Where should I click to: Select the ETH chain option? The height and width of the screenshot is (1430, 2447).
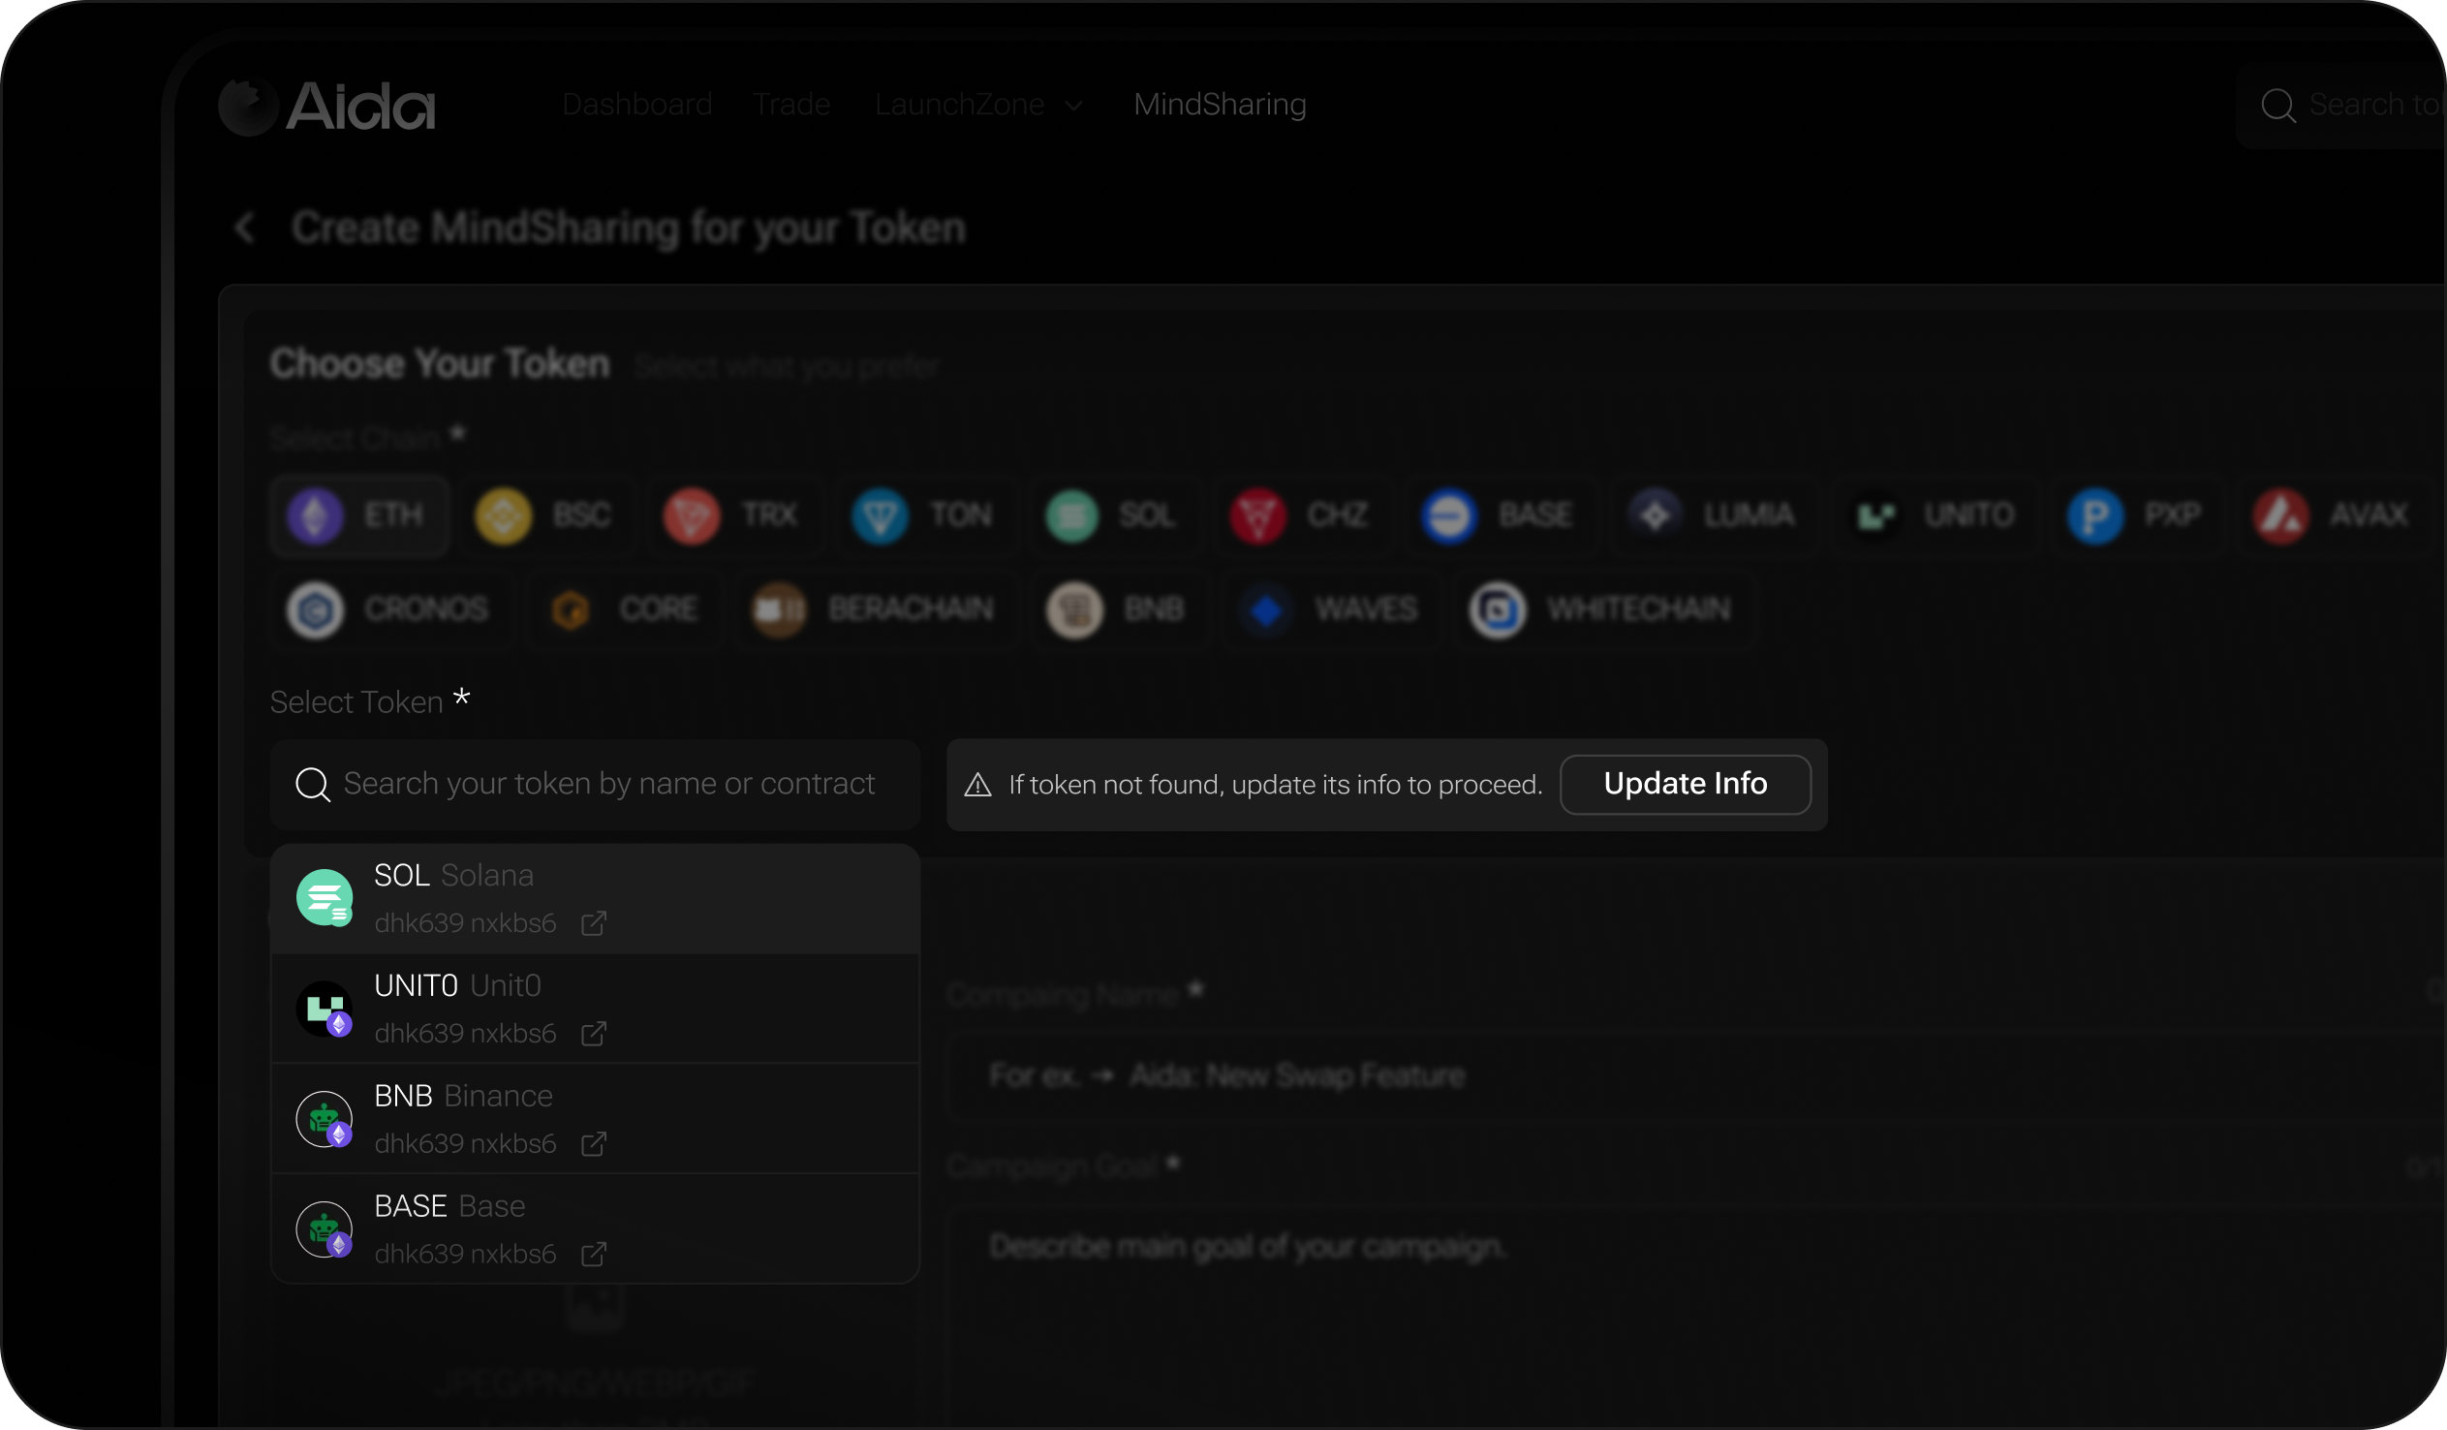(358, 514)
